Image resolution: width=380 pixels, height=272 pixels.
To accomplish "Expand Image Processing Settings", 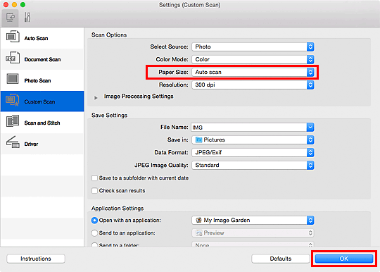I will point(96,98).
